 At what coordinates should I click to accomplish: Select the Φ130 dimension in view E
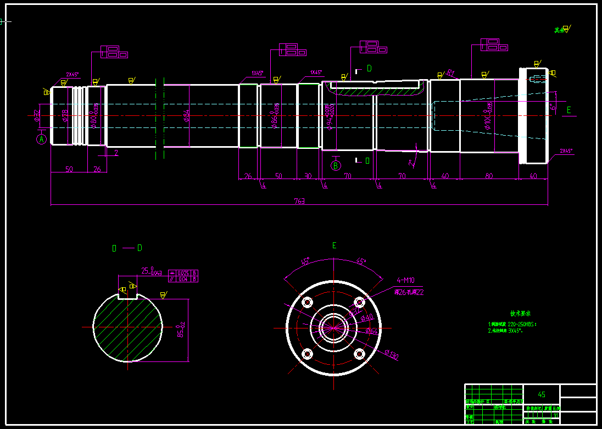[391, 355]
